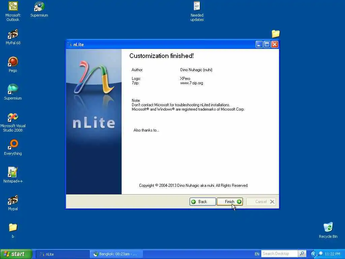Click the 'Also thanks to...' text

click(x=146, y=130)
